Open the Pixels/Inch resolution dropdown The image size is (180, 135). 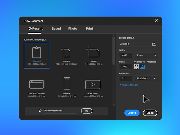146,78
